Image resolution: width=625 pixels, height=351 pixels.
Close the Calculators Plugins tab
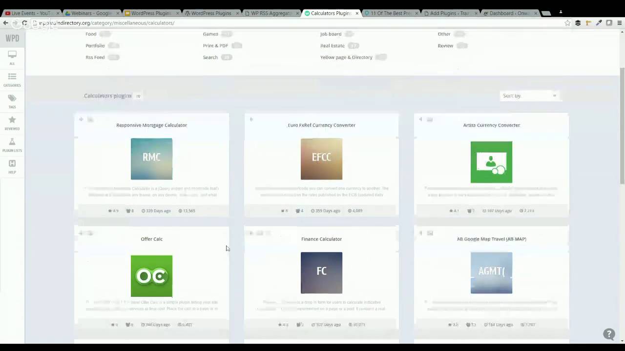pos(357,13)
